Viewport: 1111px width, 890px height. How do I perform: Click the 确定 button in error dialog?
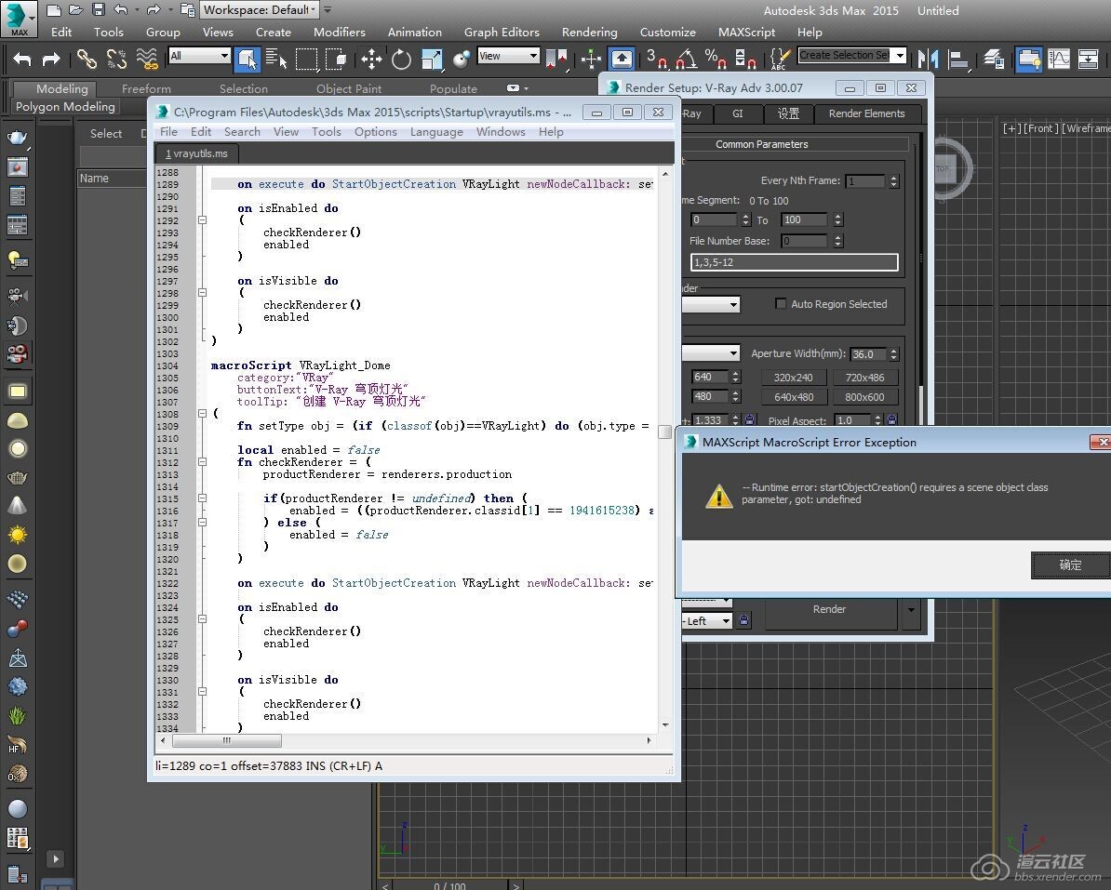point(1070,565)
